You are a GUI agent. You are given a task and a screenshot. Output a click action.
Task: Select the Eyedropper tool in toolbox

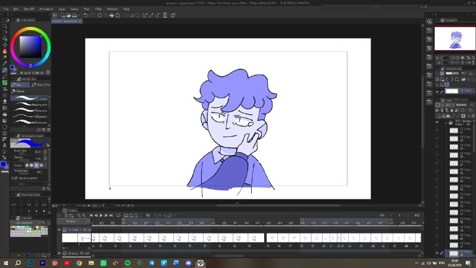click(5, 63)
